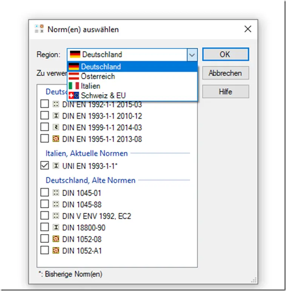Screen dimensions: 286x291
Task: Click the dialog resize grip corner
Action: point(254,280)
